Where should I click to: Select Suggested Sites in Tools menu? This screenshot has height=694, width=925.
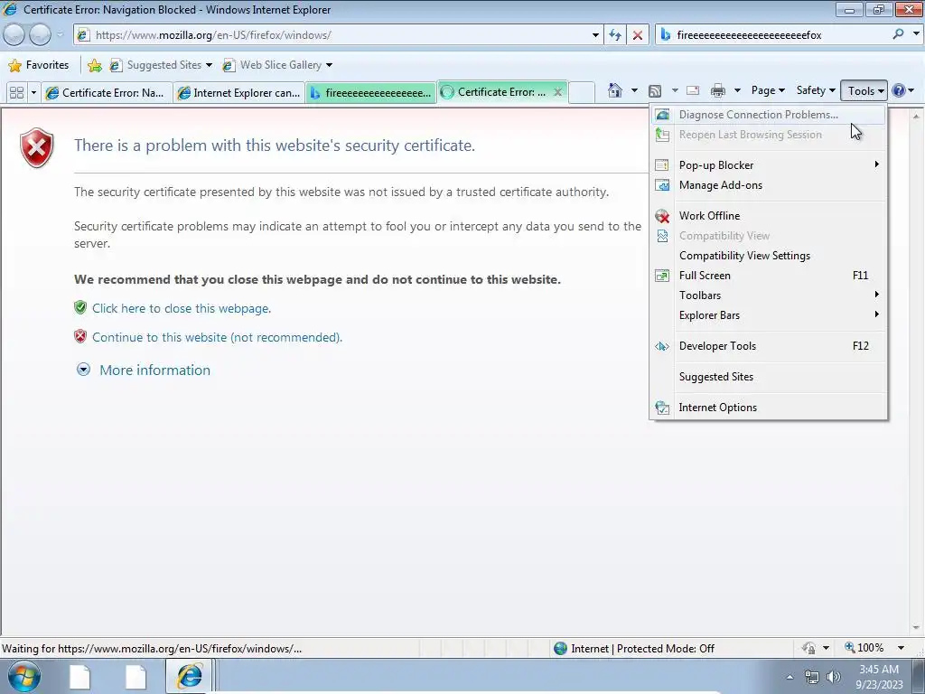pyautogui.click(x=768, y=377)
